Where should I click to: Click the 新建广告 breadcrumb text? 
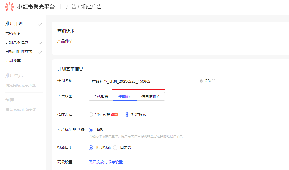[91, 7]
